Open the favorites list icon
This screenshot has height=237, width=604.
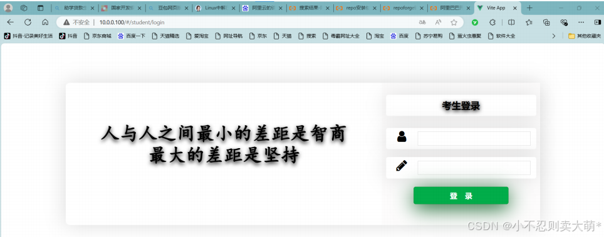click(529, 23)
